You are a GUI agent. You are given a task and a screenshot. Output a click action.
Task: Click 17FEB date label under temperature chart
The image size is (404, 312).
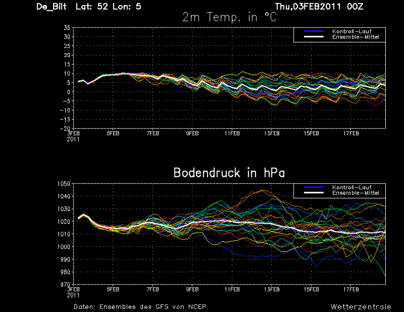pos(351,133)
